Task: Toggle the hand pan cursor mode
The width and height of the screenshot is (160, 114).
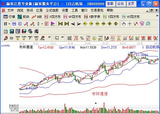Action: (x=124, y=24)
